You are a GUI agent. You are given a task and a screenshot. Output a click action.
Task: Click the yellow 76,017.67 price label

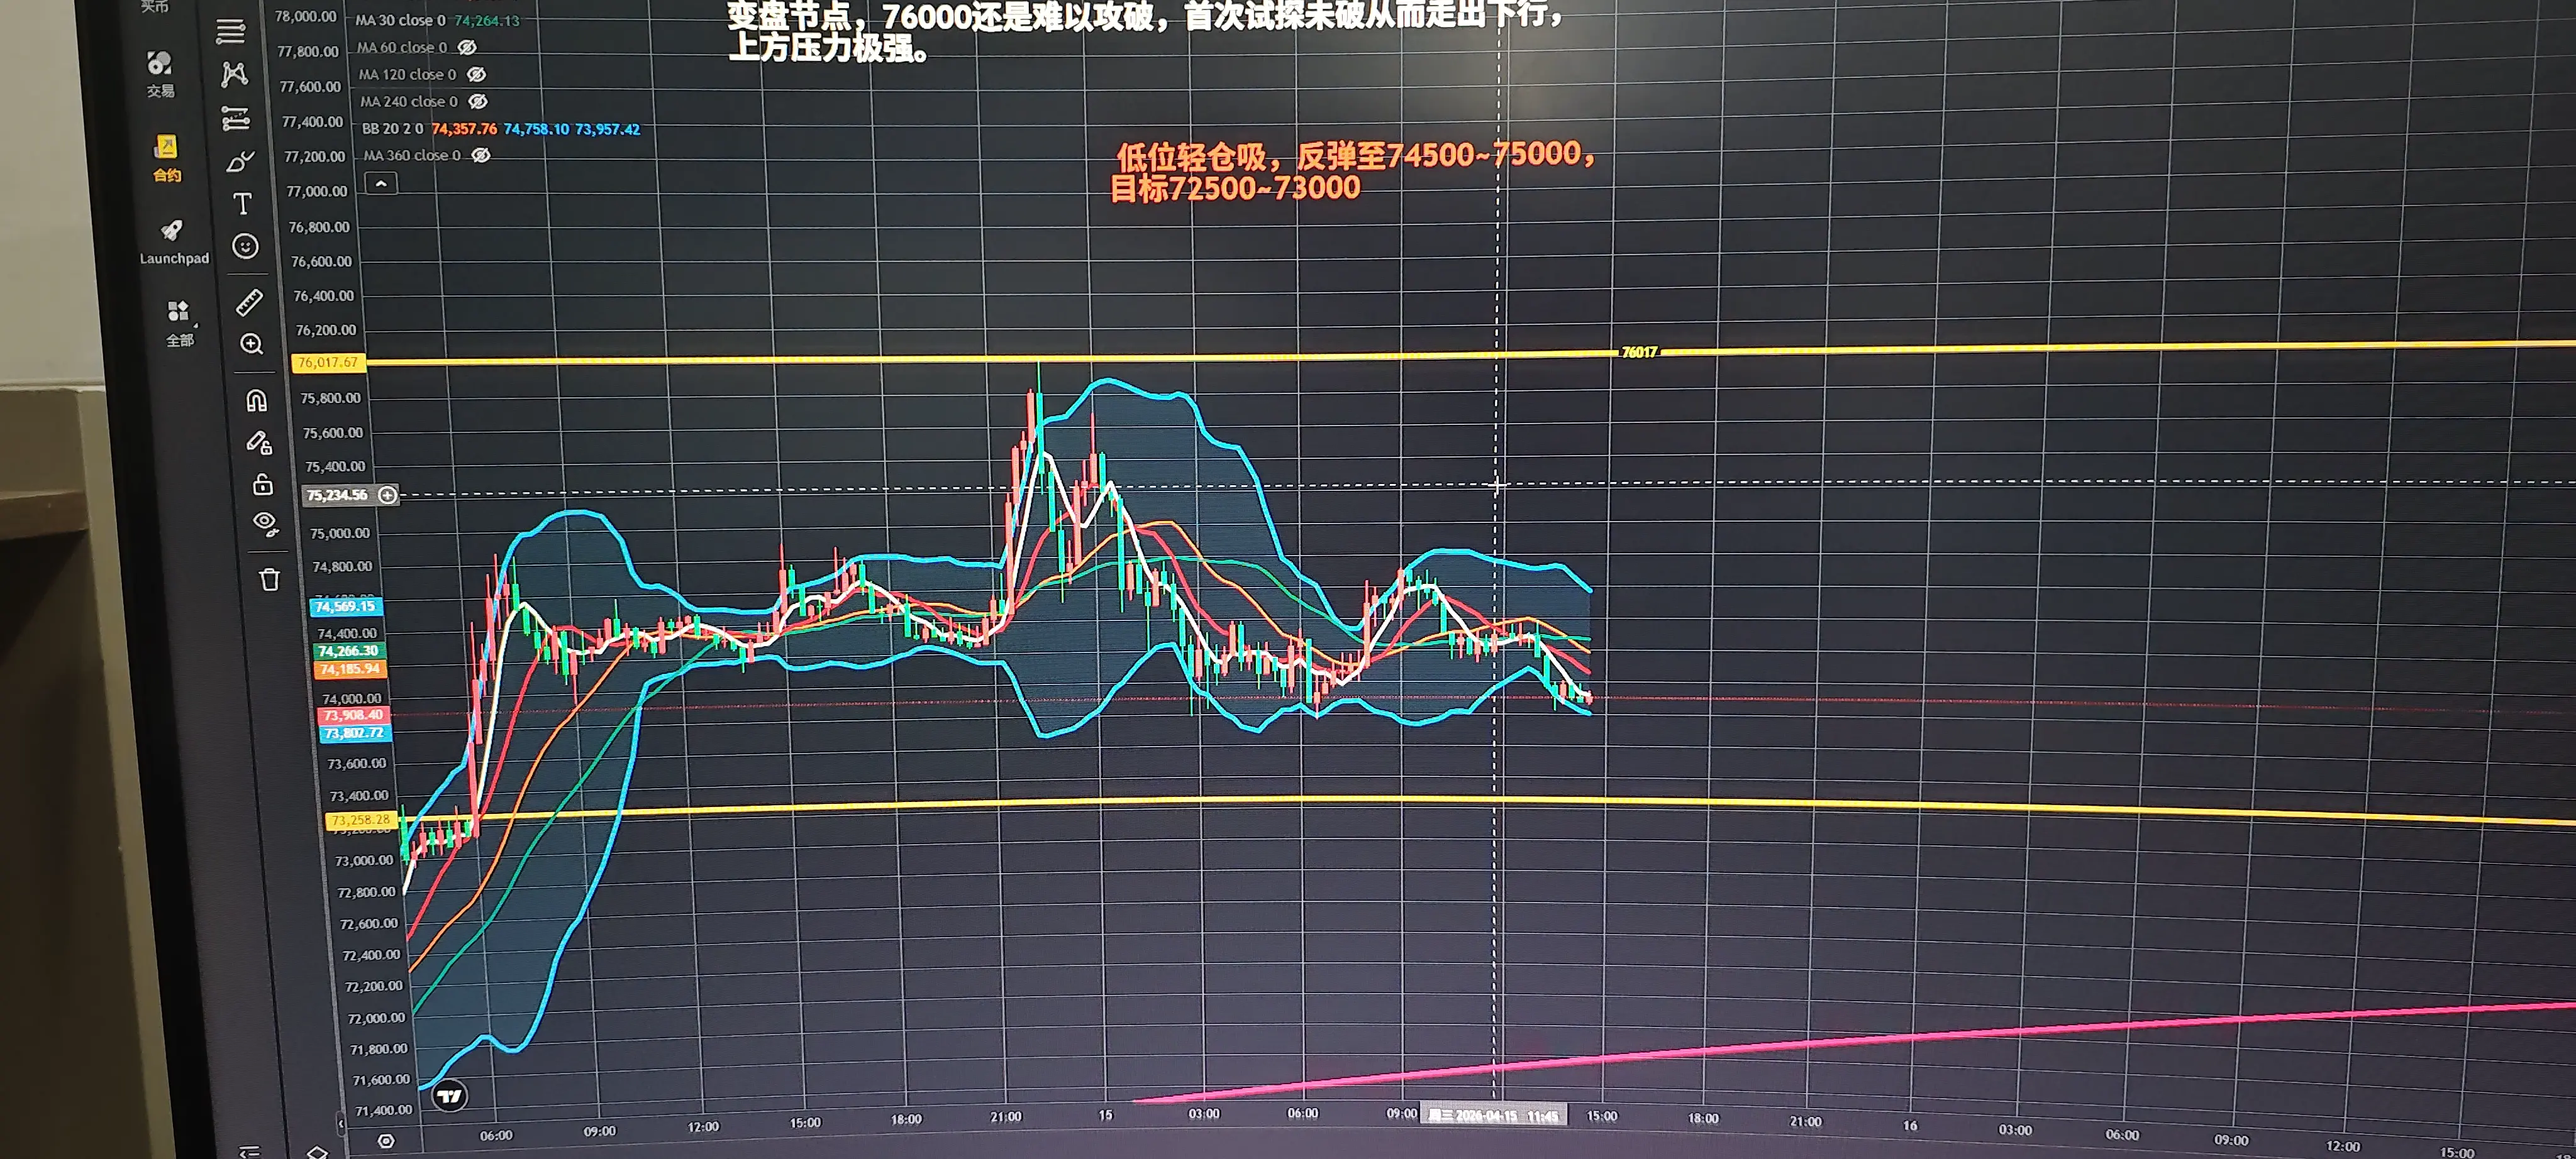(328, 363)
